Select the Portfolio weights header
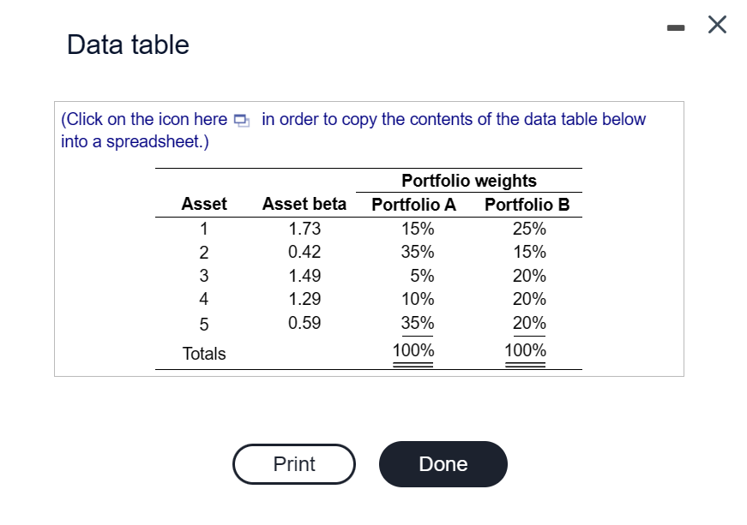747x525 pixels. [468, 181]
